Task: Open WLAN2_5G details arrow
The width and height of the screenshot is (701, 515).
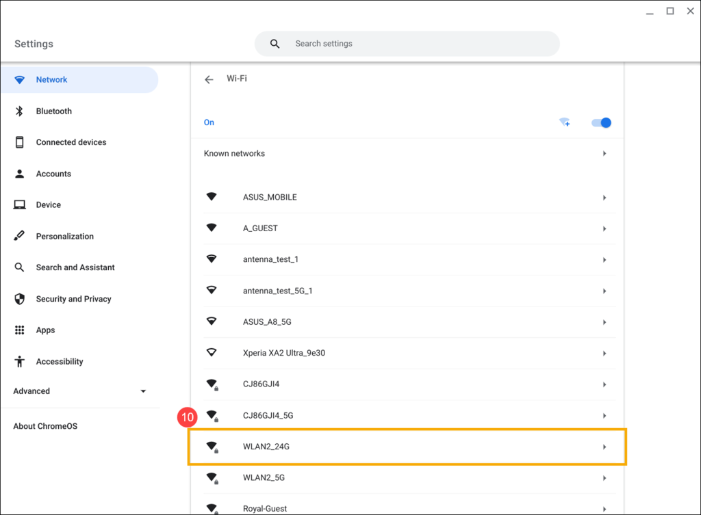Action: click(604, 478)
